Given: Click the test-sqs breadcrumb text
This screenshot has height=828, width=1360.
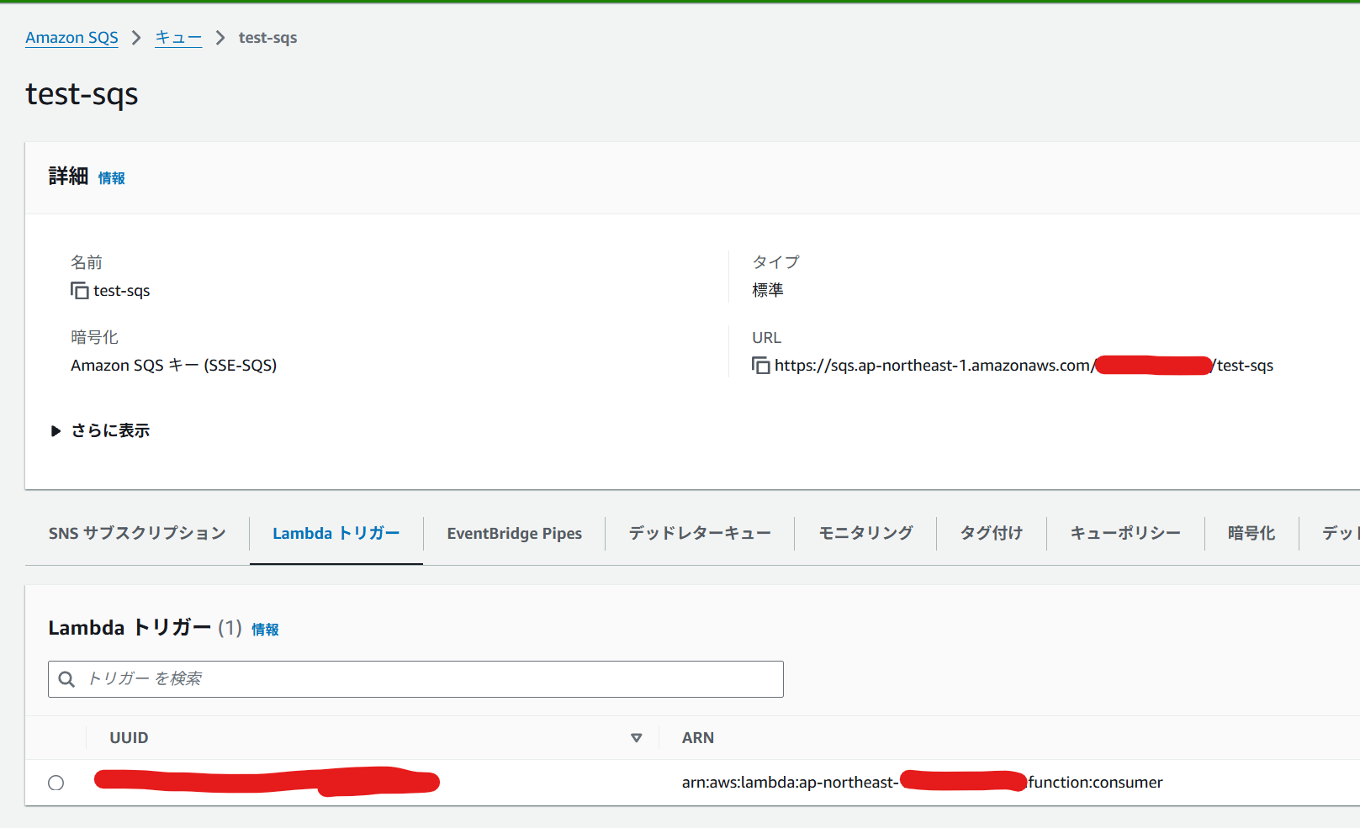Looking at the screenshot, I should click(267, 38).
